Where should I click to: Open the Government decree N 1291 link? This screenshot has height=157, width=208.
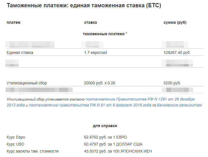pos(140,99)
